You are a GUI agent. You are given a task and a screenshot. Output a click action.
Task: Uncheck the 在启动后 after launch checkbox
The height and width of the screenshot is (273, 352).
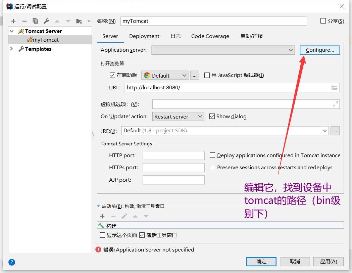coord(112,75)
